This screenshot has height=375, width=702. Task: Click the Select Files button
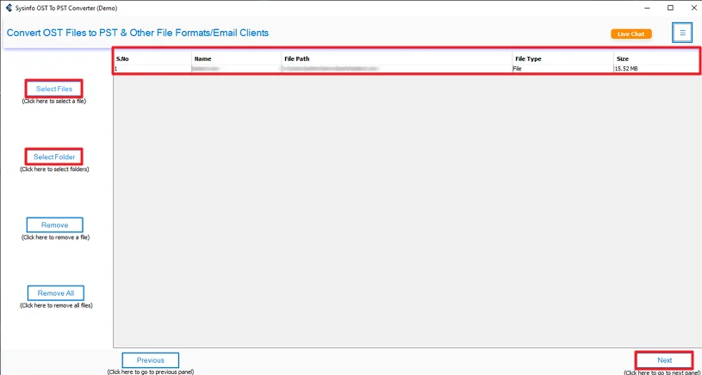[x=54, y=89]
